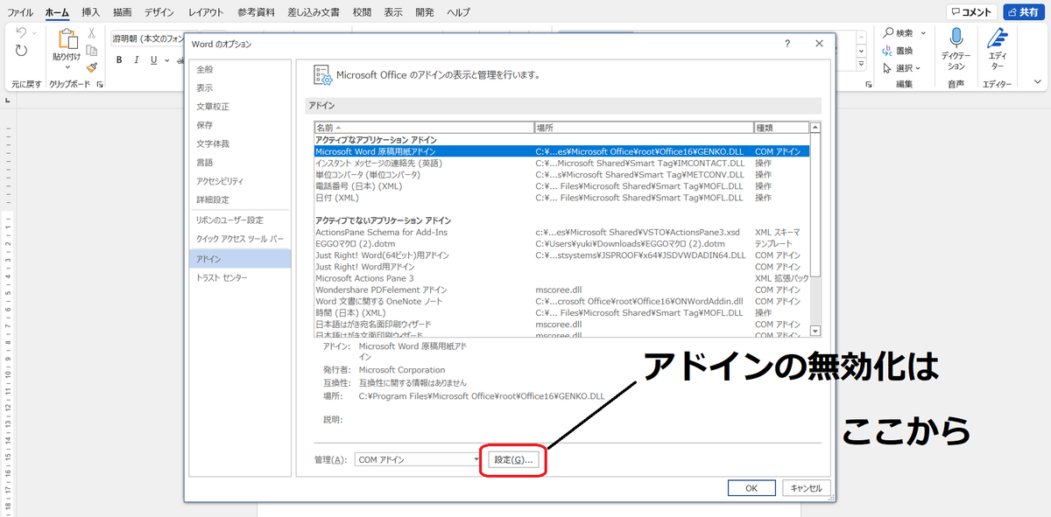Viewport: 1051px width, 517px height.
Task: Start ディクテーション dictation microphone
Action: coord(956,38)
